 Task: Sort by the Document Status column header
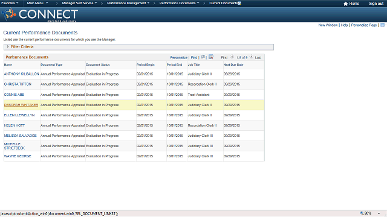[98, 64]
